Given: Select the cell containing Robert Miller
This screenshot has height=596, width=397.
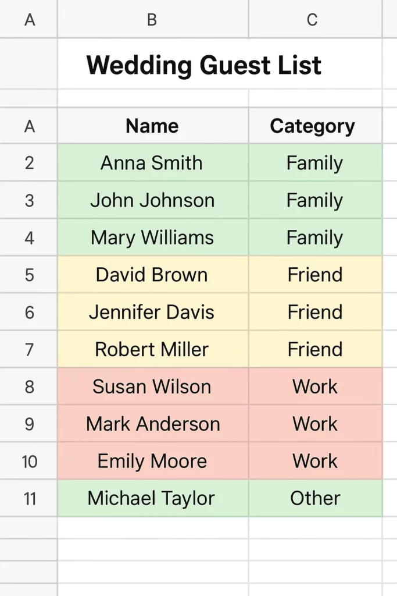Looking at the screenshot, I should (x=152, y=349).
